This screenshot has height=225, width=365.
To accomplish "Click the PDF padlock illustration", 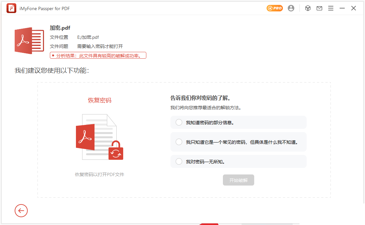I will click(99, 137).
